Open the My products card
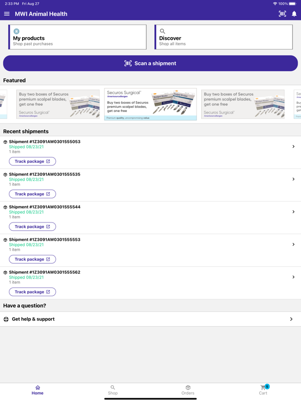Viewport: 301px width, 402px height. pos(77,37)
